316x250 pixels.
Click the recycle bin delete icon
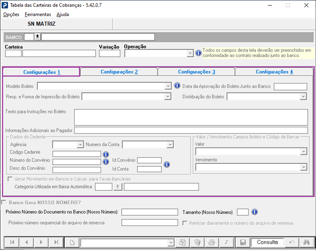[197, 242]
